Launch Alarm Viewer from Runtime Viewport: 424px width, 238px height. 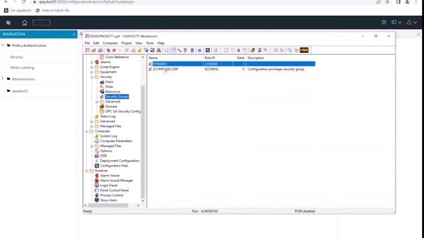coord(110,176)
